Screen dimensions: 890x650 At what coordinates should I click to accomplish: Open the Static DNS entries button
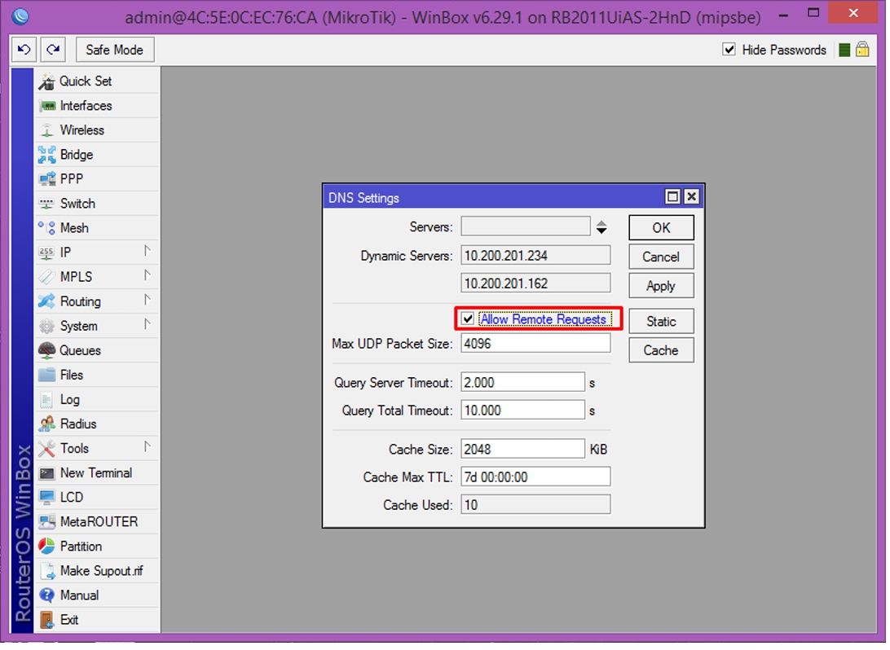pos(661,322)
